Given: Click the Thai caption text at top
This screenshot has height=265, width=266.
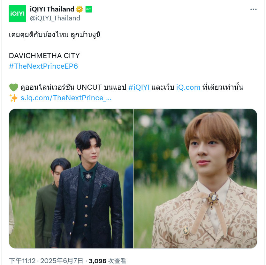Looking at the screenshot, I should point(55,34).
